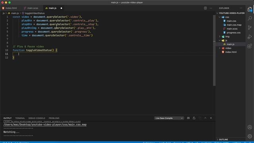Collapse the js folder chevron
Image resolution: width=254 pixels, height=143 pixels.
click(219, 41)
